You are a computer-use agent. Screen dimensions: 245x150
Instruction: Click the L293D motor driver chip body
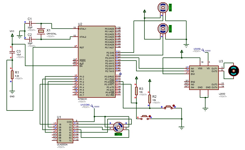click(x=204, y=77)
